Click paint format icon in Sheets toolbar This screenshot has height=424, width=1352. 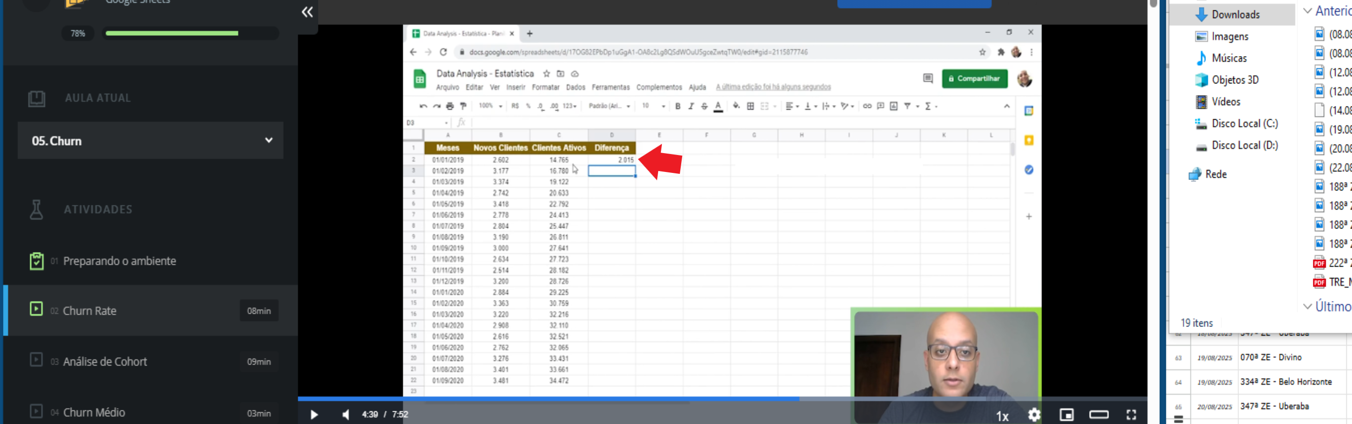point(463,106)
